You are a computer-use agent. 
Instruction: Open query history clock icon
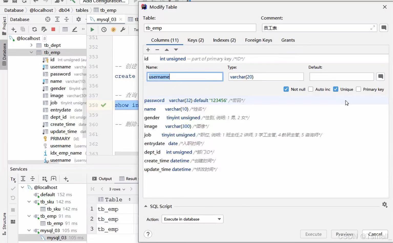(104, 30)
